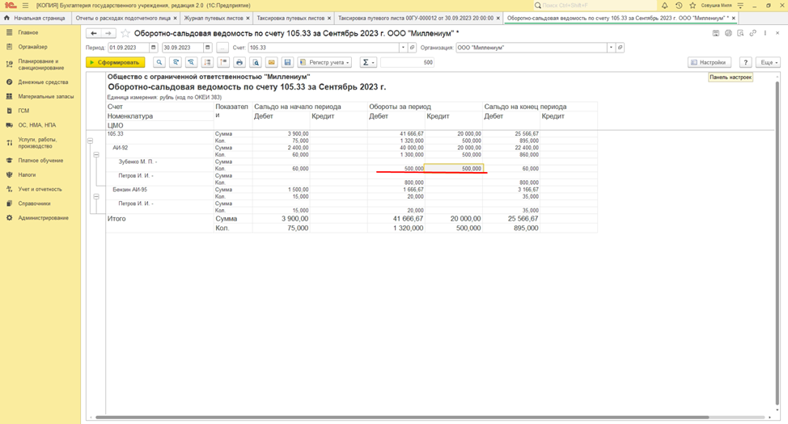Save report with floppy disk icon
The image size is (788, 424).
click(287, 62)
